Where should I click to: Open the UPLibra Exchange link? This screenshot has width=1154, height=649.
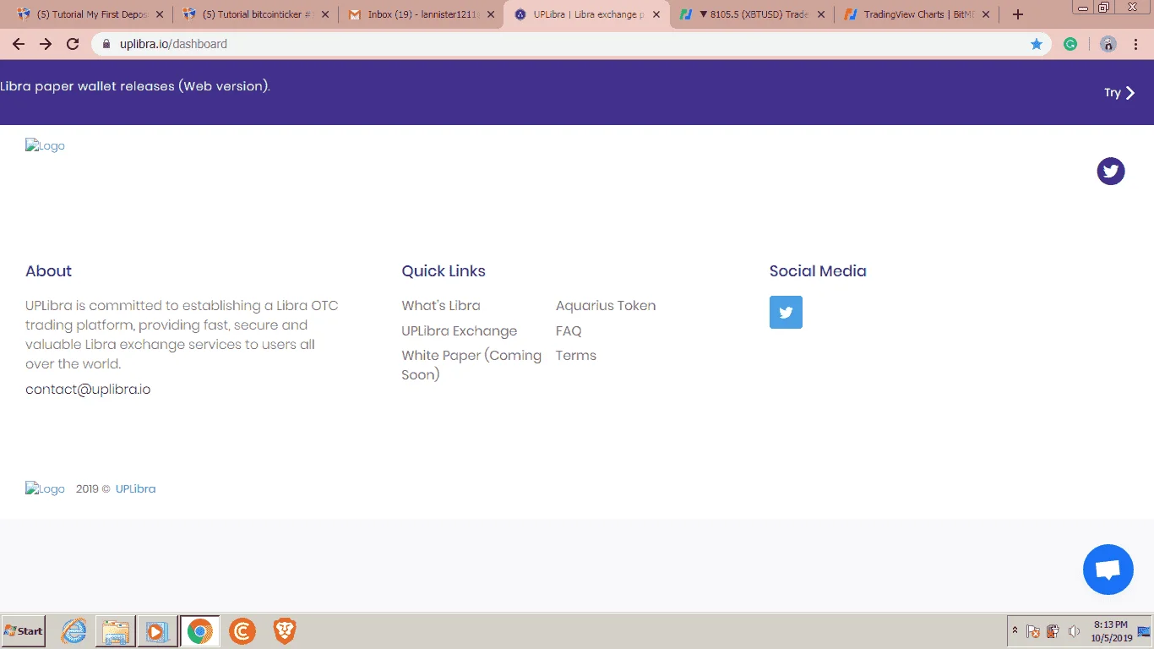click(x=460, y=331)
